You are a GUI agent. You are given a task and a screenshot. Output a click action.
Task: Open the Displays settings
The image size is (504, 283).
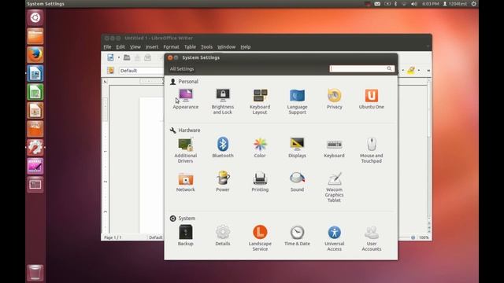point(297,148)
